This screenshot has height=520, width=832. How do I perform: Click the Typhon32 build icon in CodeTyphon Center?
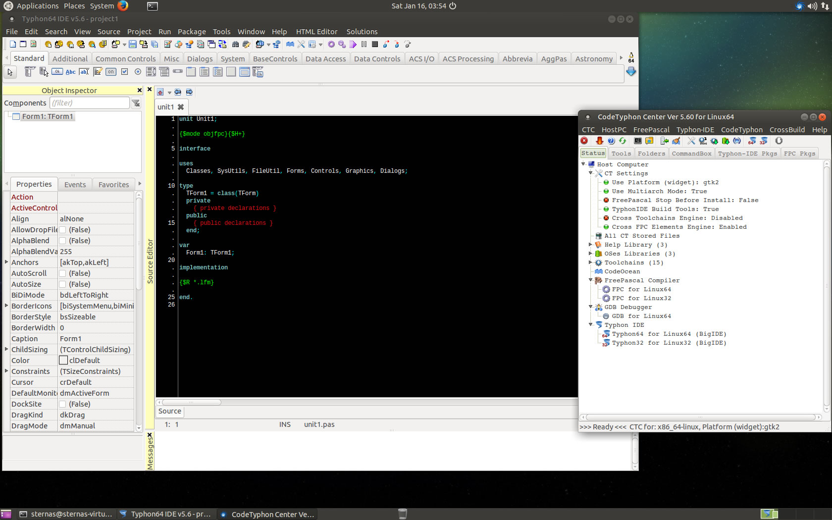point(764,141)
